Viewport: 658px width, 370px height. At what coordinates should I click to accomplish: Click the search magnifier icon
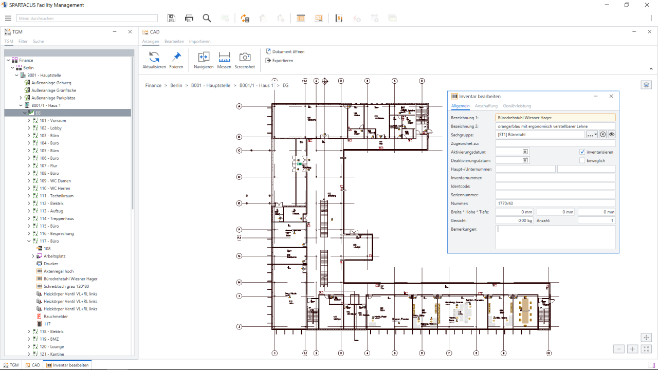point(207,18)
